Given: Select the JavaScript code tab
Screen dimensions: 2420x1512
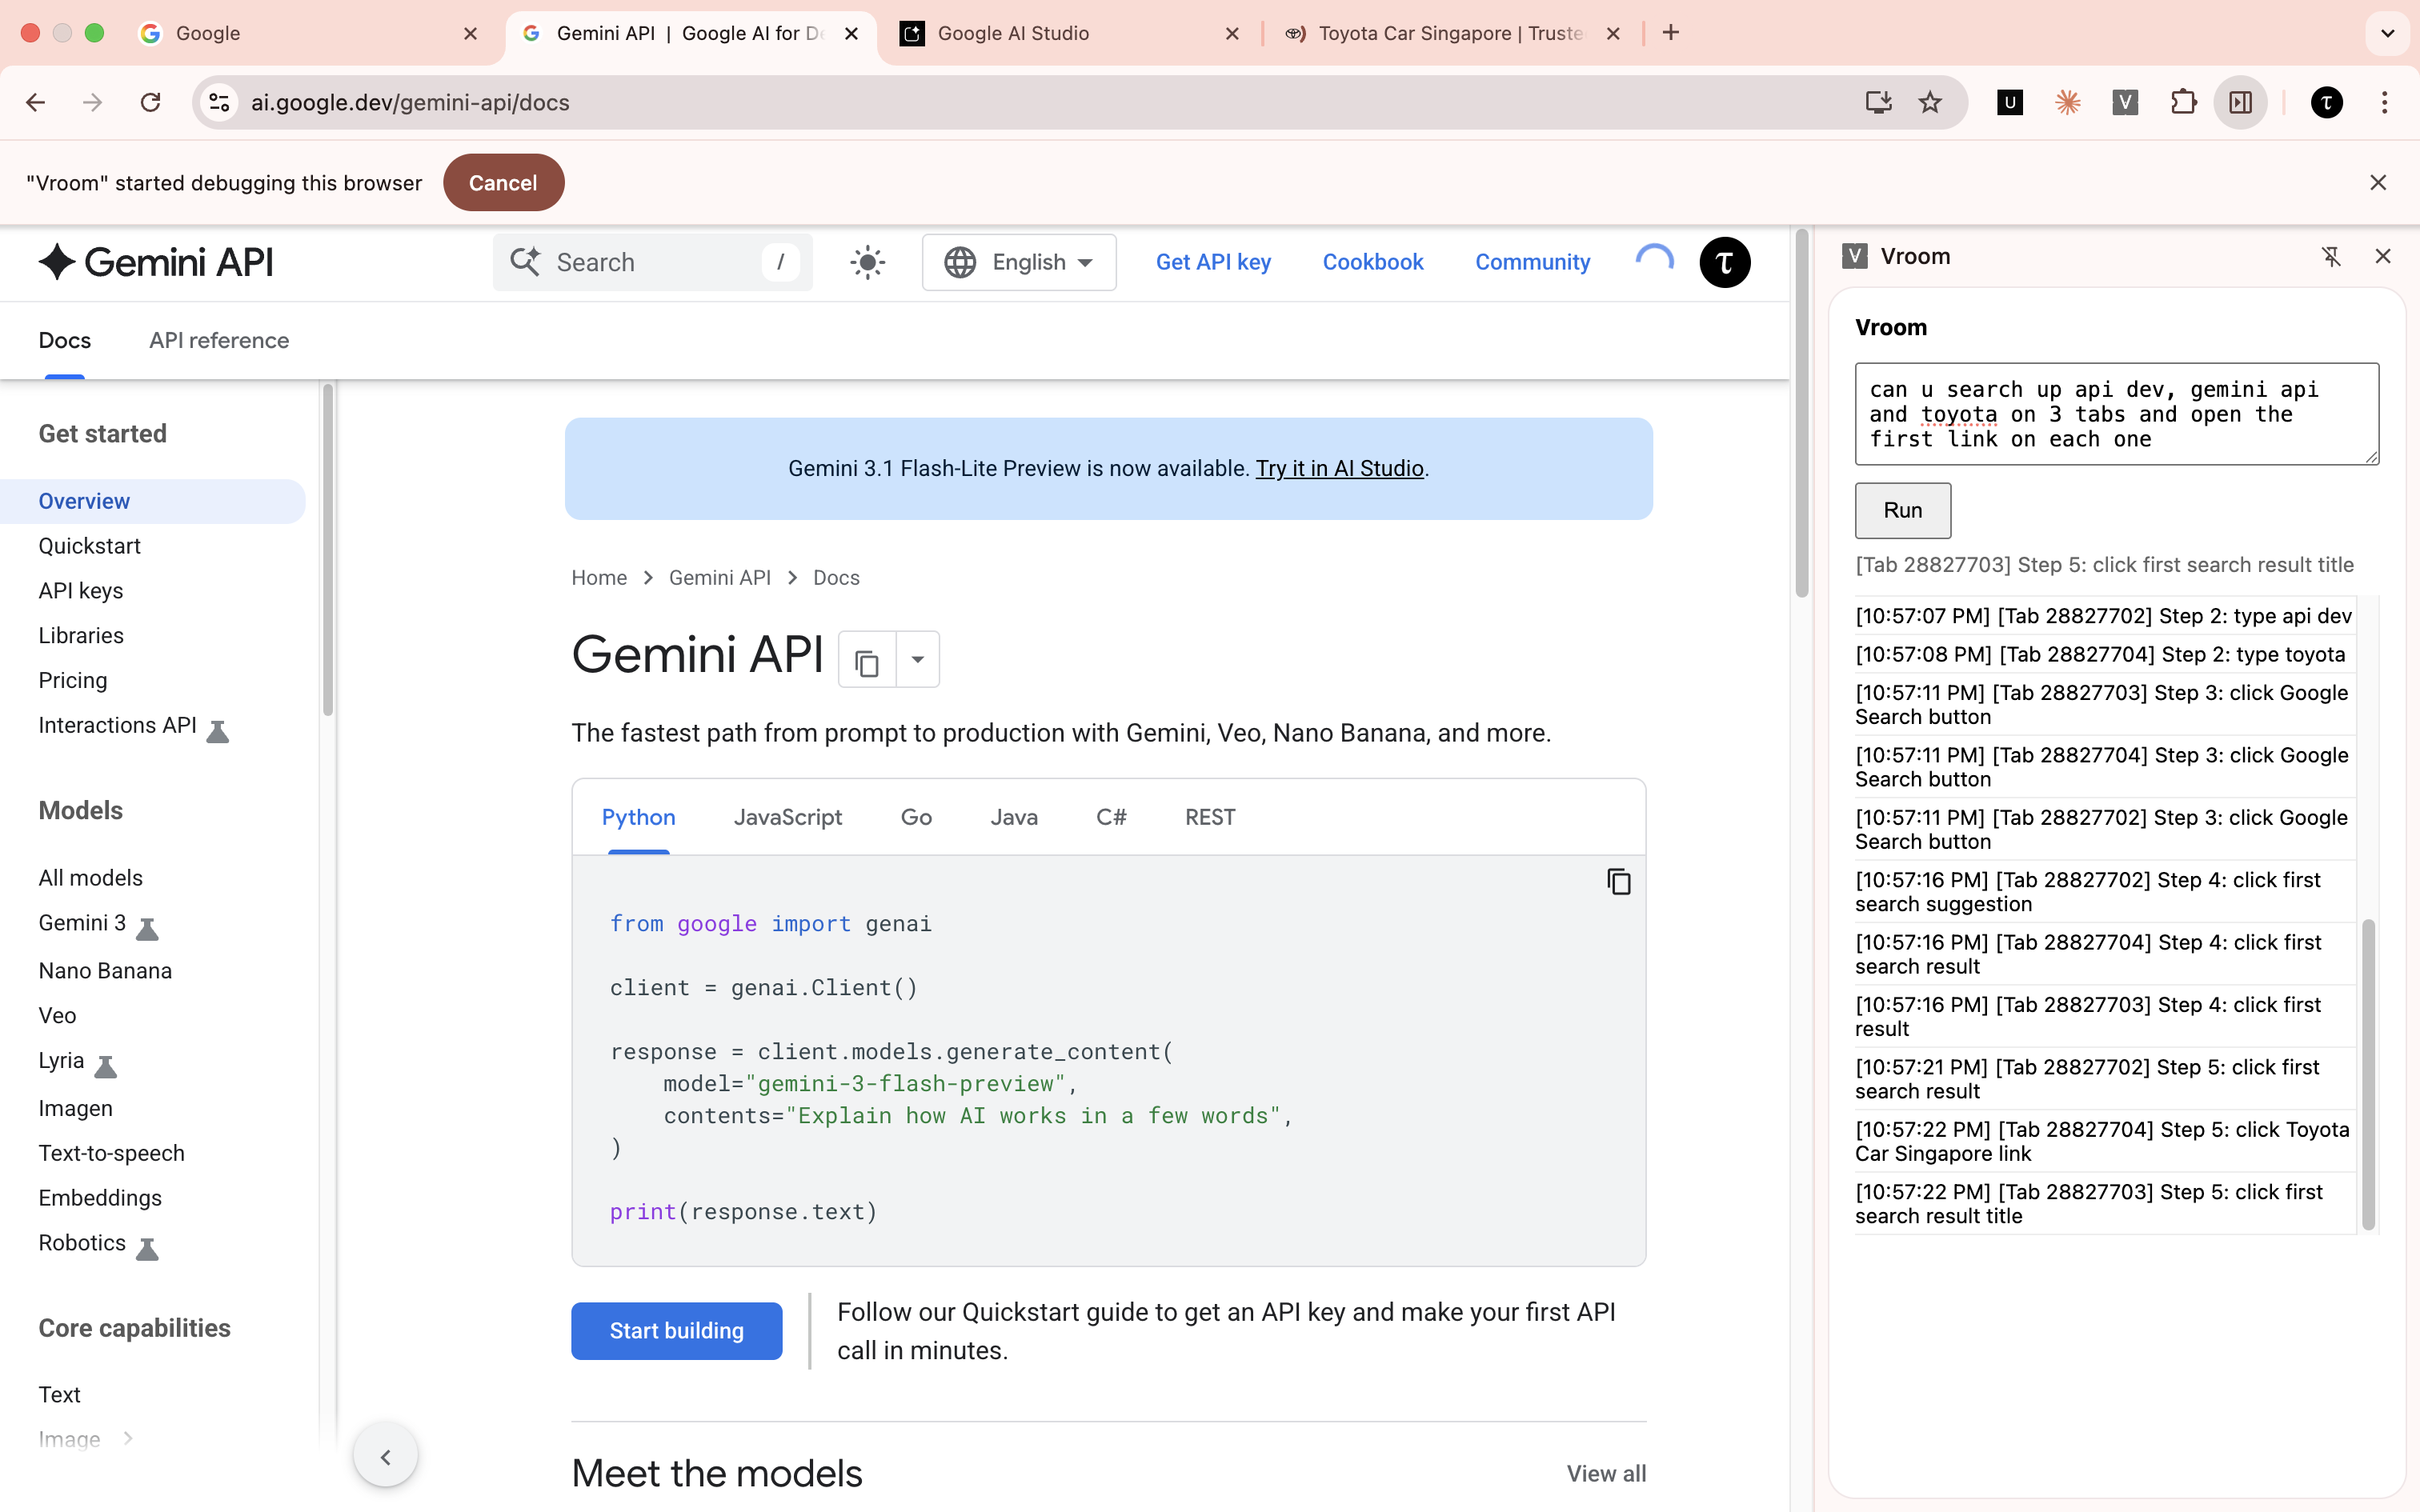Looking at the screenshot, I should [x=787, y=817].
